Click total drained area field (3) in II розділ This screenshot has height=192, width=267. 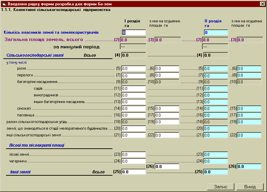point(250,40)
